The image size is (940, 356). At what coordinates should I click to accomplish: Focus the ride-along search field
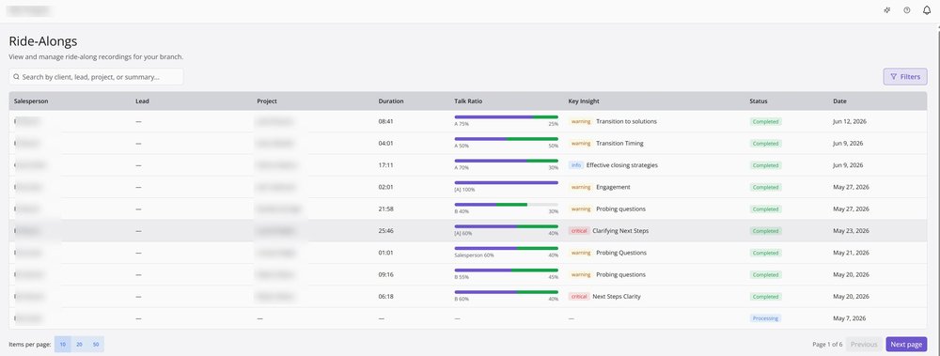coord(96,77)
